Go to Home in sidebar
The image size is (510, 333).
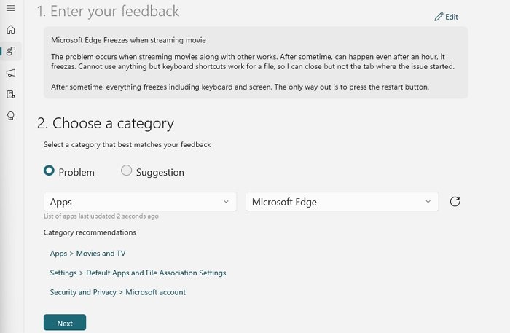[x=10, y=30]
